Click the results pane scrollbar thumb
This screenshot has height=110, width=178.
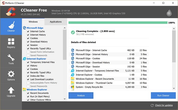[x=174, y=46]
